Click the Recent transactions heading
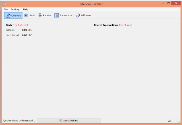The image size is (182, 125). pyautogui.click(x=106, y=25)
